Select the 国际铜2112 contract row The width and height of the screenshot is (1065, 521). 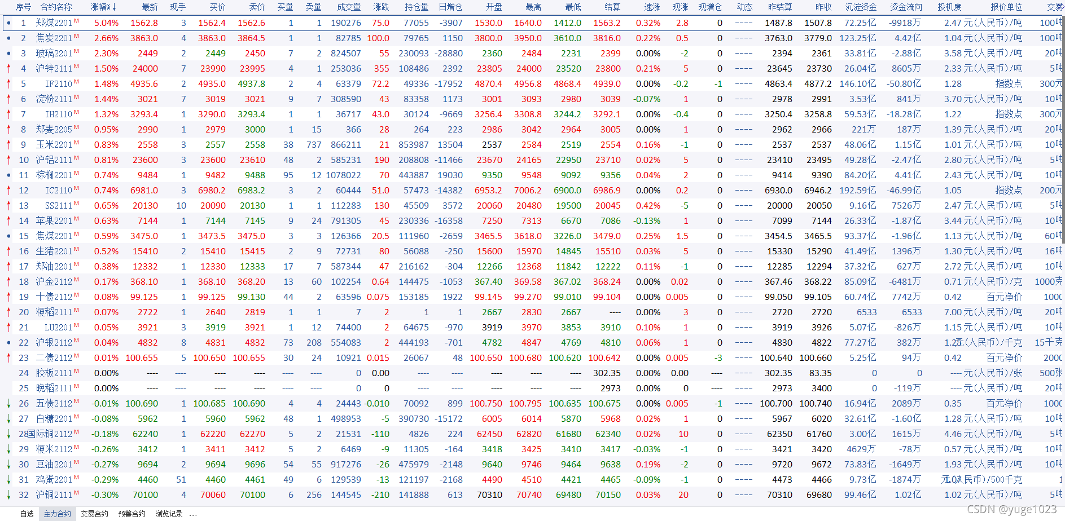pos(532,434)
